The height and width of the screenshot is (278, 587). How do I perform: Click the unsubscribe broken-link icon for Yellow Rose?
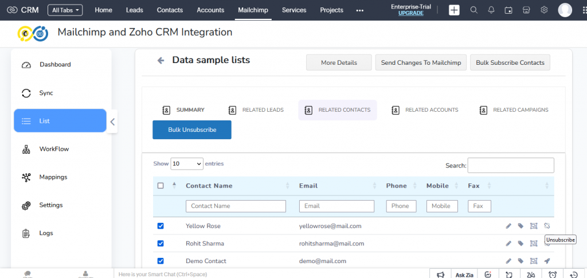click(547, 226)
